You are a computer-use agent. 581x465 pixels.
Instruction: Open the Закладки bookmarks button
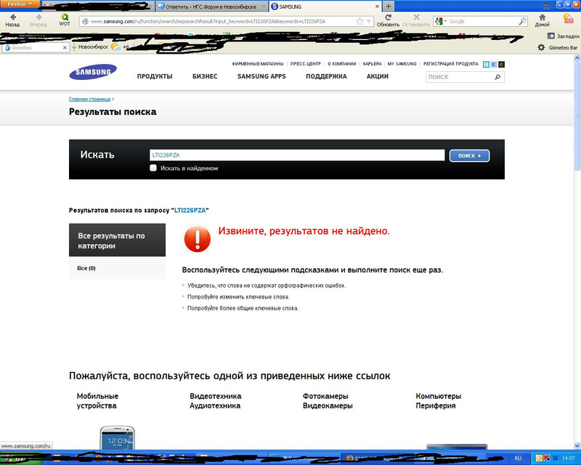pos(563,36)
